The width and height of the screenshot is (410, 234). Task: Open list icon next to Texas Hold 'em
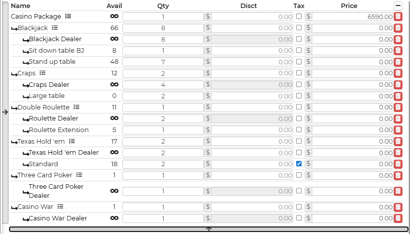coord(72,142)
